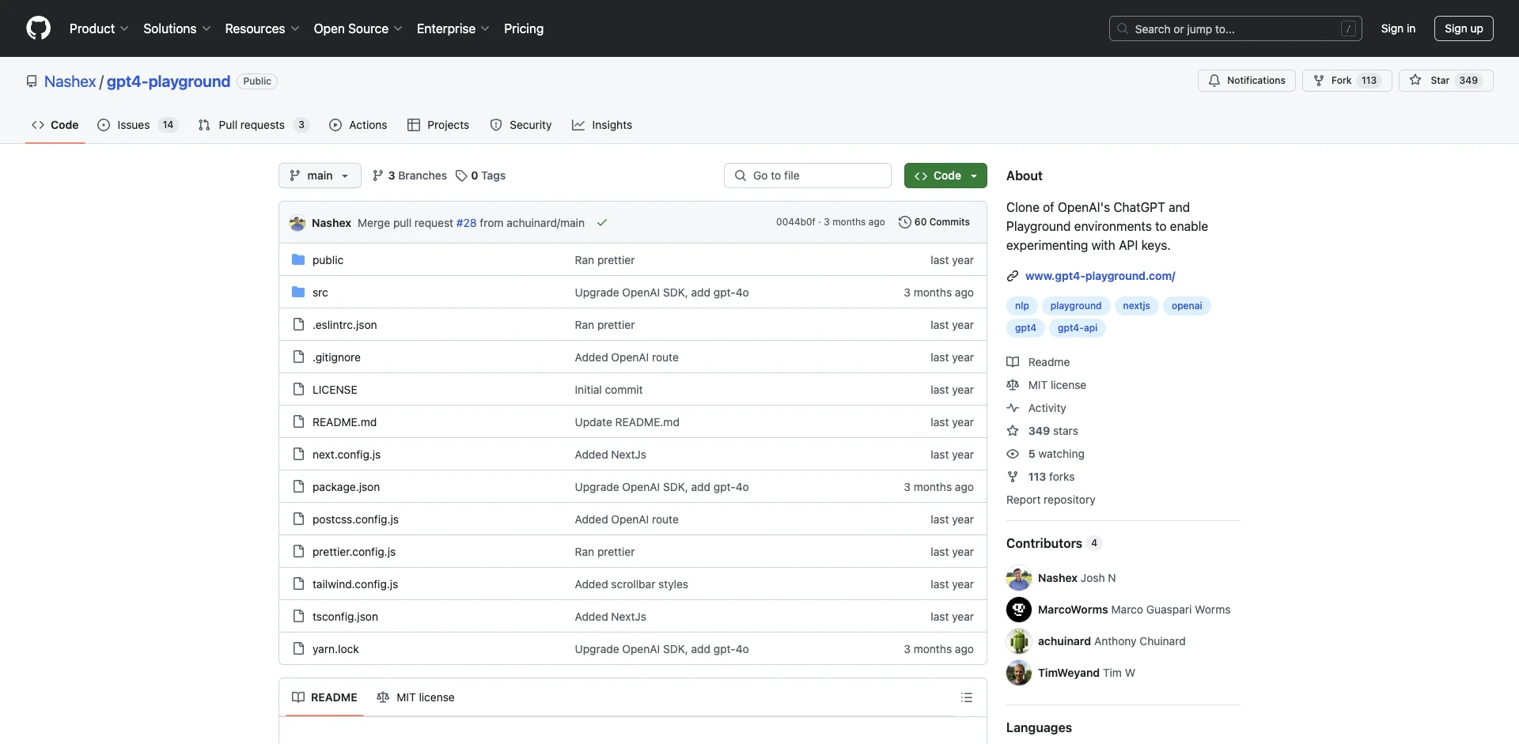Click the .eslintrc.json file icon

pyautogui.click(x=298, y=324)
